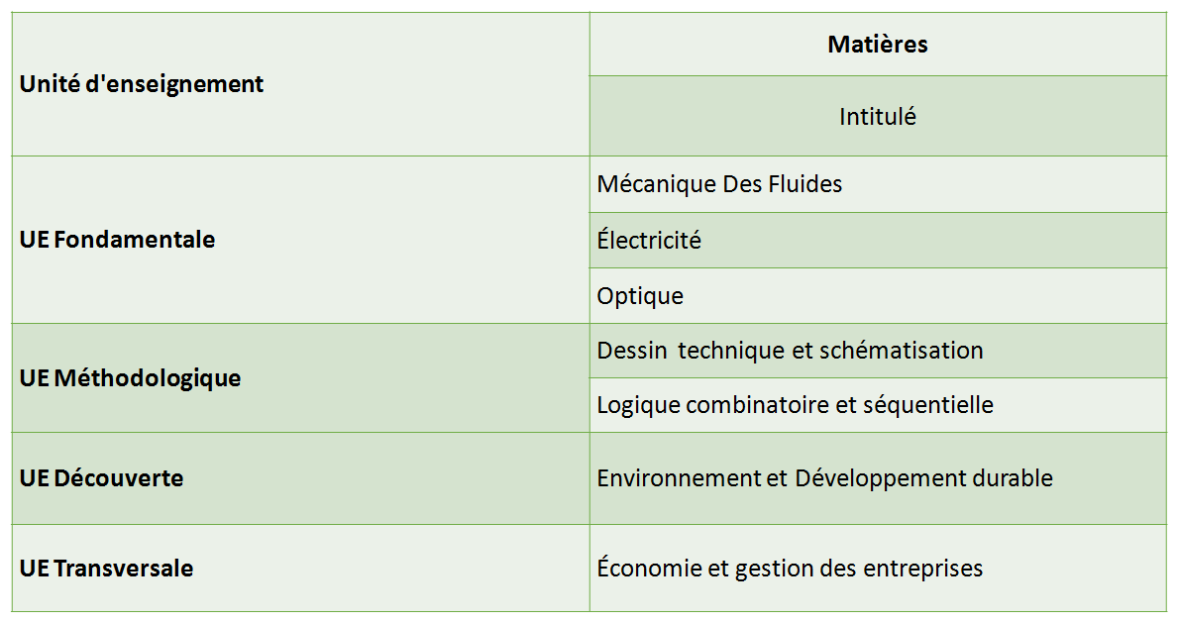This screenshot has width=1178, height=623.
Task: Click the word "Fluides" in the table
Action: (x=805, y=184)
